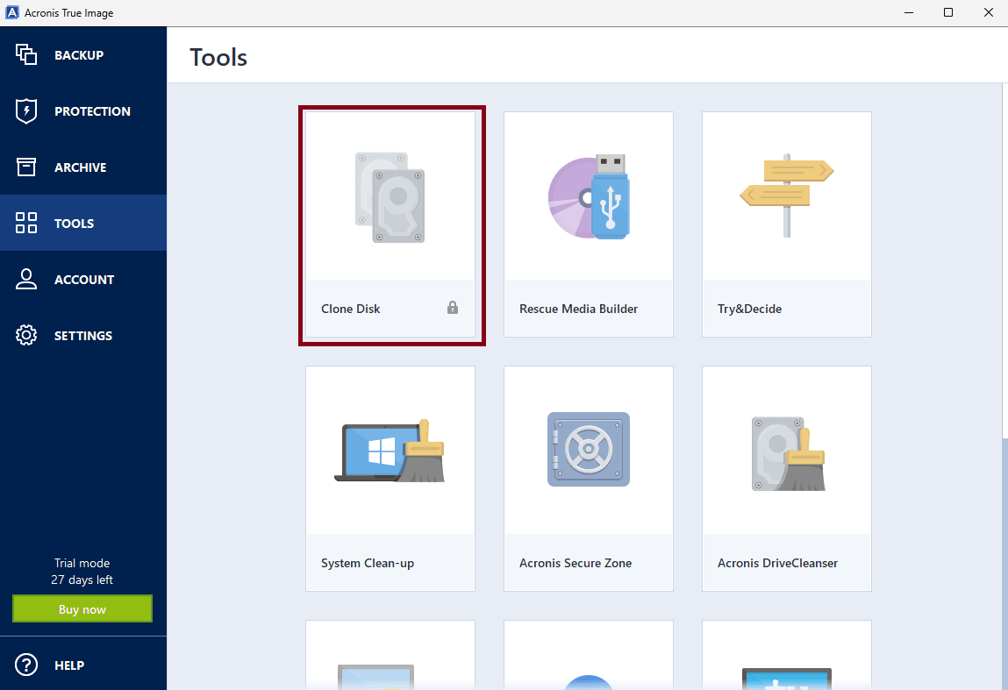The width and height of the screenshot is (1008, 690).
Task: Click the Acronis Secure Zone safe icon
Action: [589, 449]
